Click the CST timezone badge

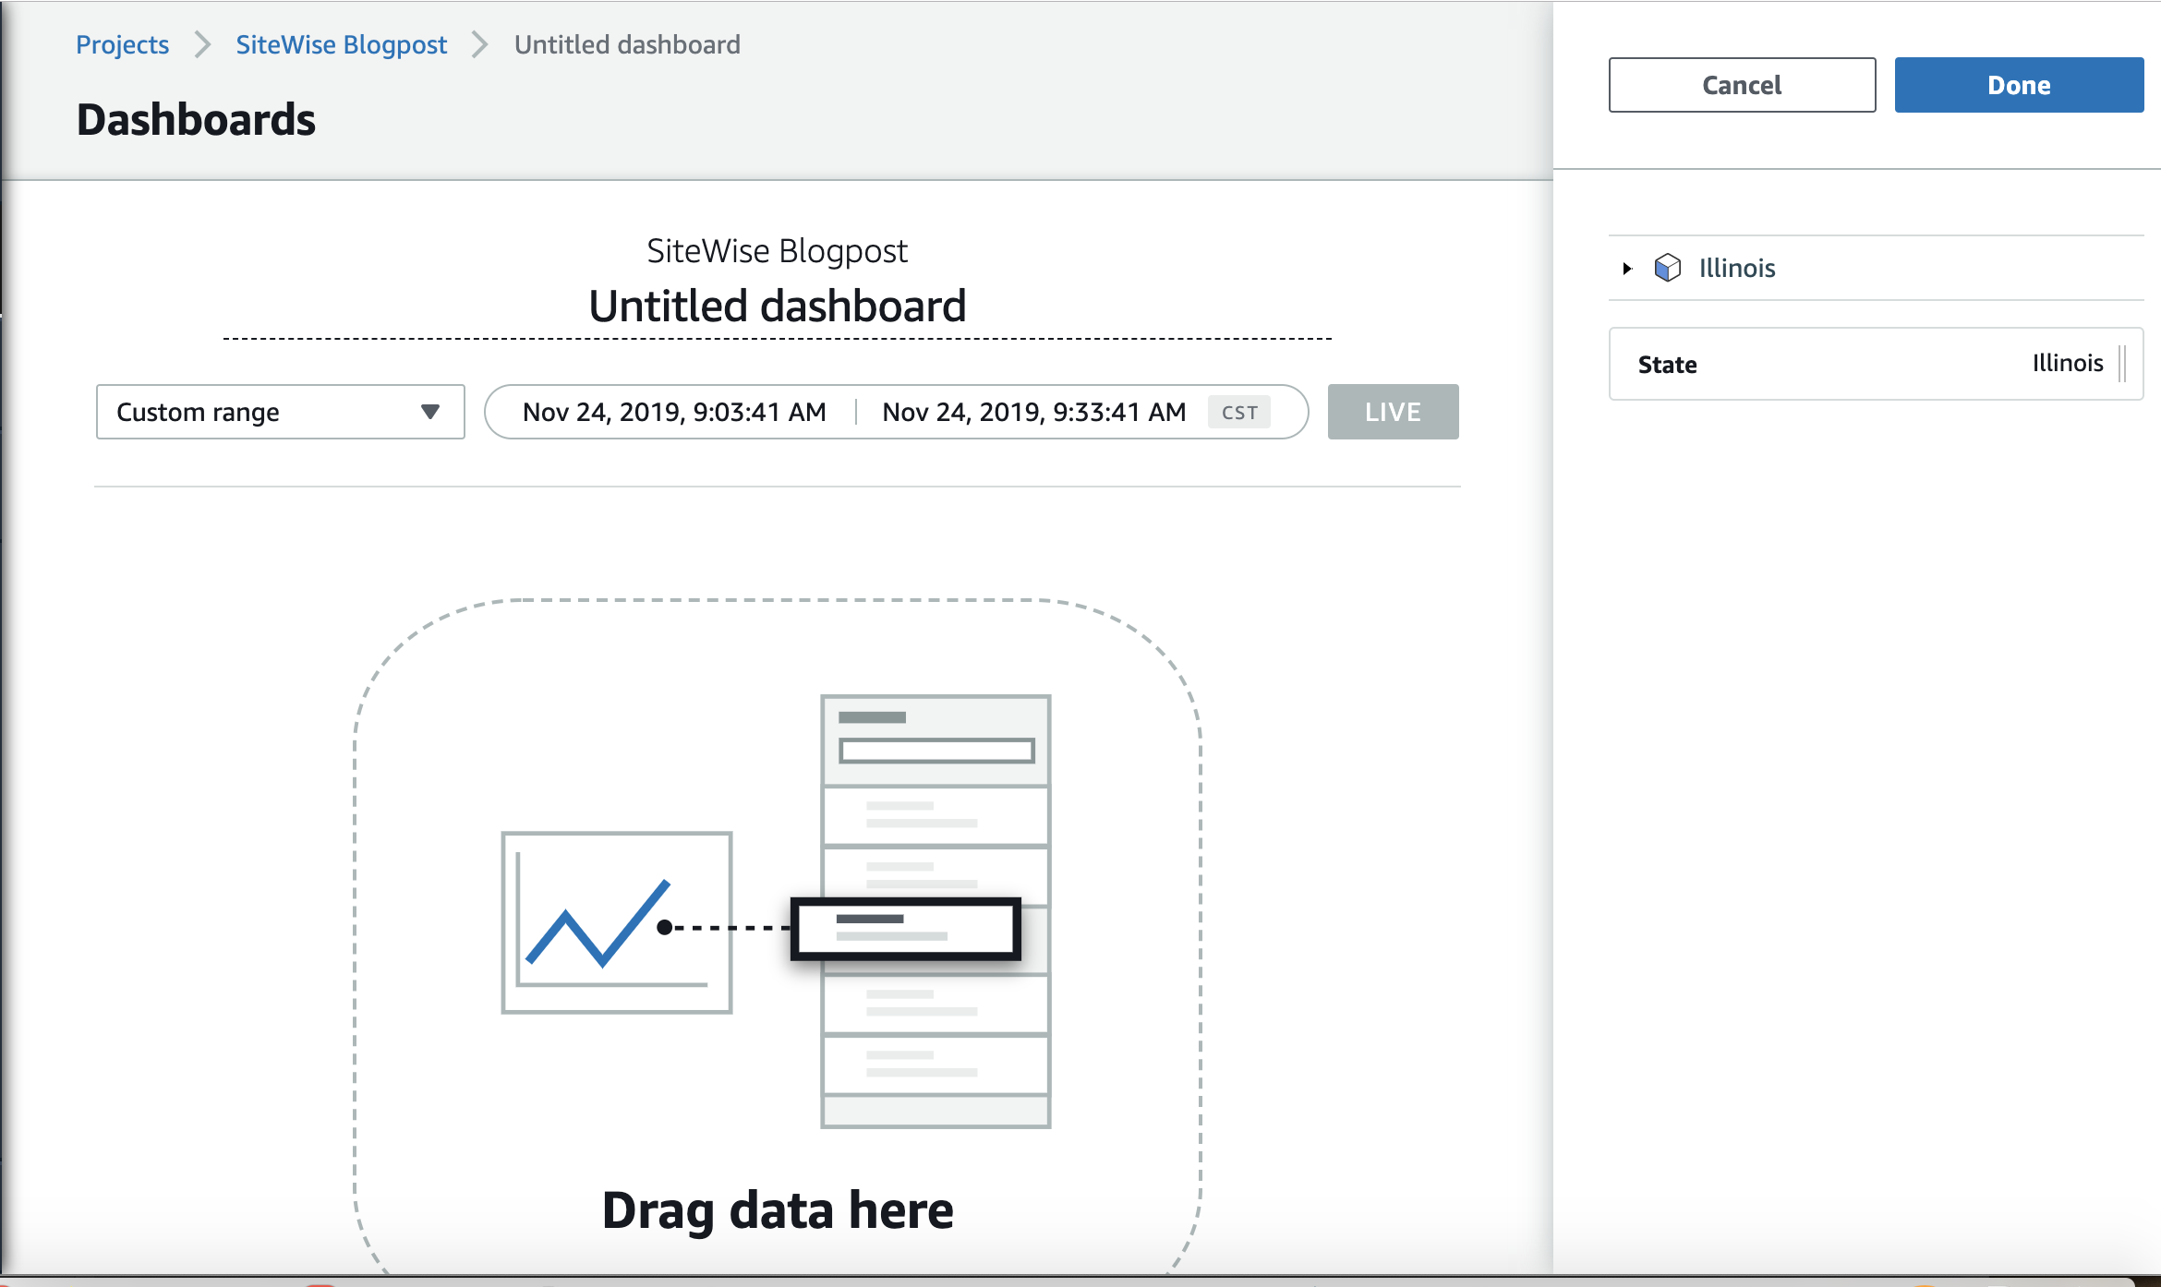tap(1239, 413)
